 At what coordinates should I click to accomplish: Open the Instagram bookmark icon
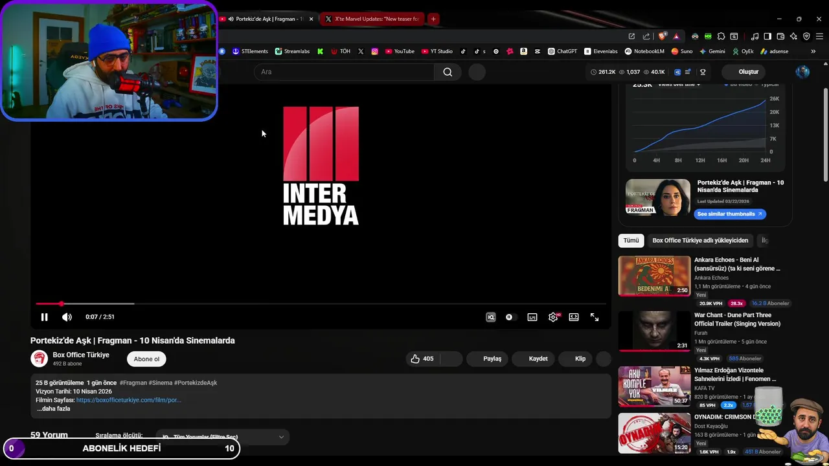click(x=374, y=51)
